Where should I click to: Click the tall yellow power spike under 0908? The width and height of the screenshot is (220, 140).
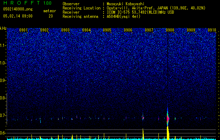(x=168, y=133)
